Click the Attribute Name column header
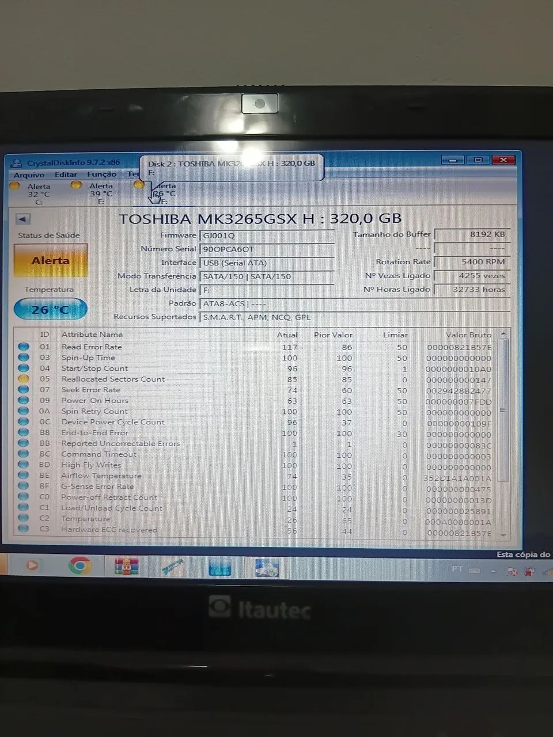 [x=92, y=335]
